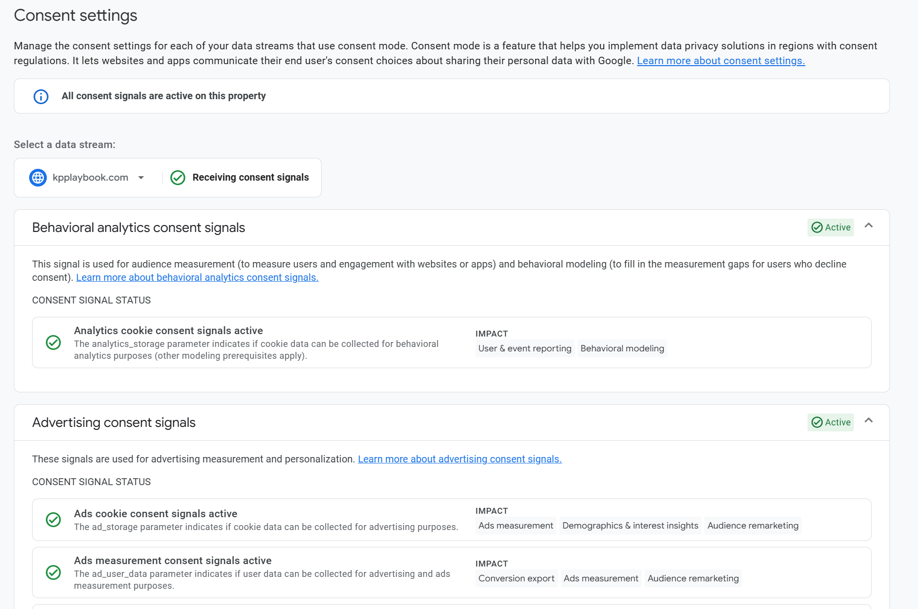Click Active badge in Advertising consent section
918x609 pixels.
[x=831, y=422]
